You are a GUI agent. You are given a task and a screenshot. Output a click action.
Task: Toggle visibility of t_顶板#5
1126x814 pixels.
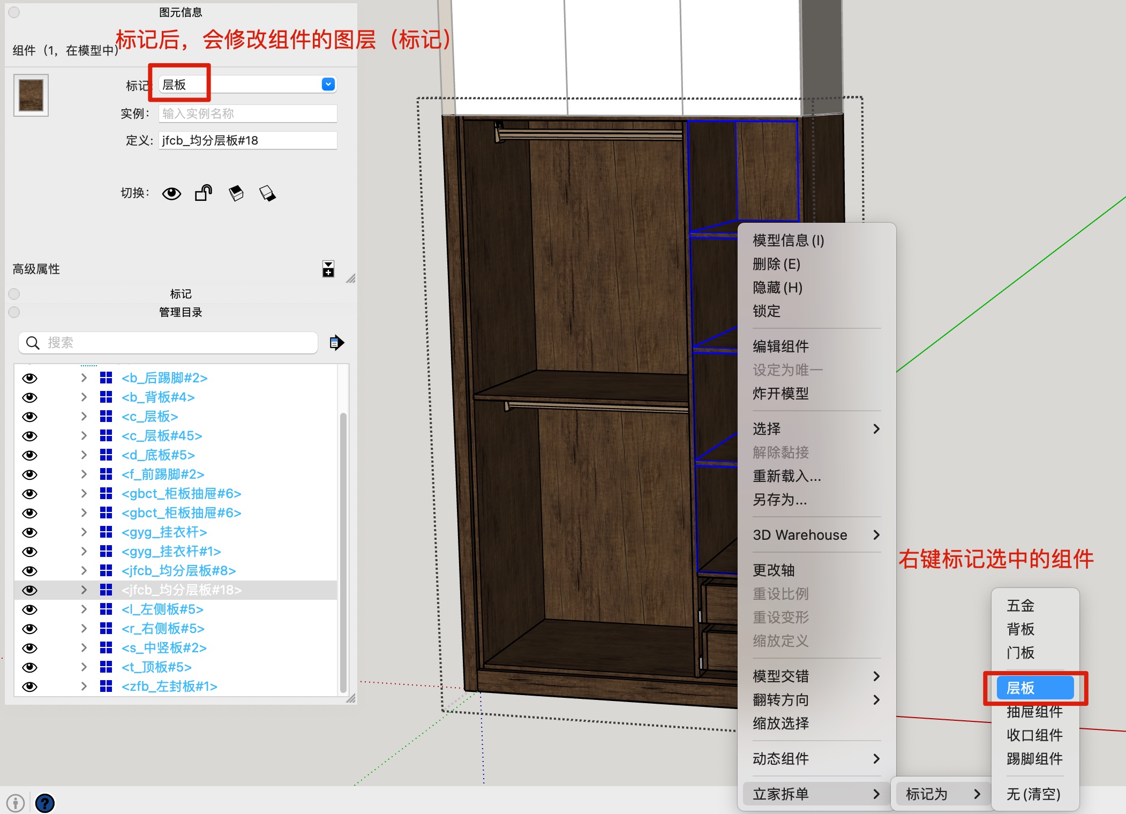30,667
